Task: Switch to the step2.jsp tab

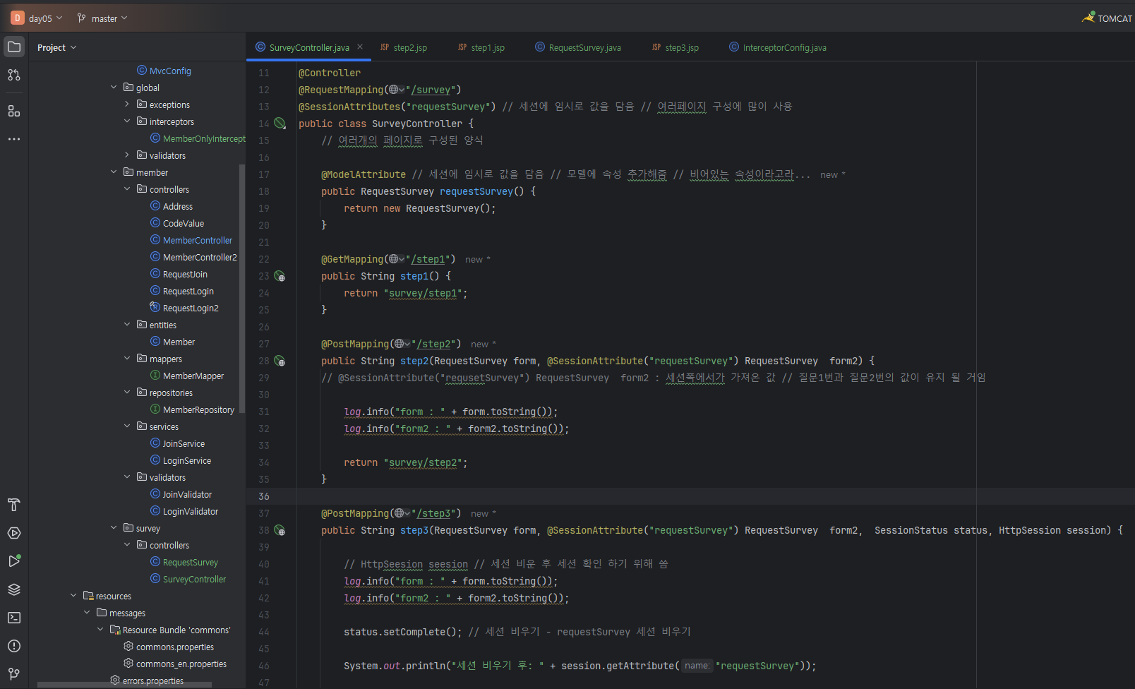Action: click(x=404, y=47)
